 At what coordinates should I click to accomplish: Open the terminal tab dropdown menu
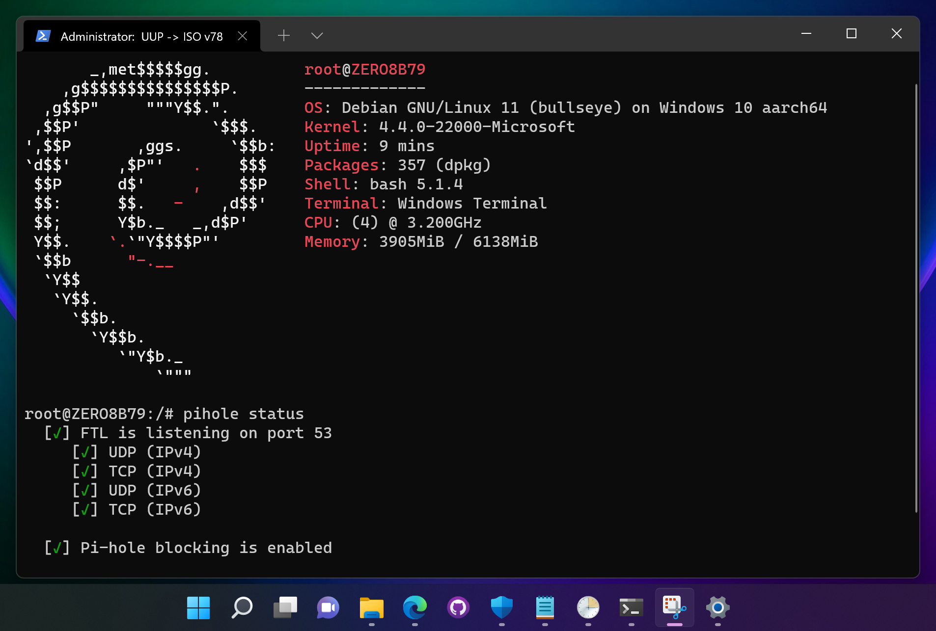pyautogui.click(x=316, y=35)
